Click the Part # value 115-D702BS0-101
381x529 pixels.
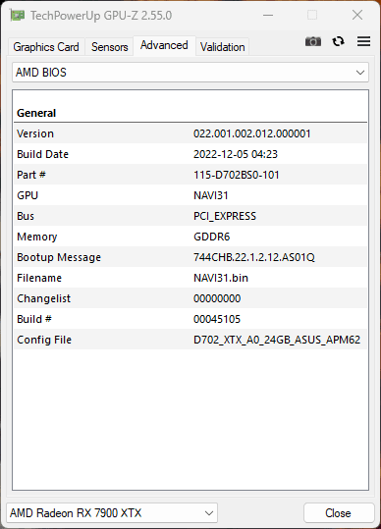(x=237, y=175)
